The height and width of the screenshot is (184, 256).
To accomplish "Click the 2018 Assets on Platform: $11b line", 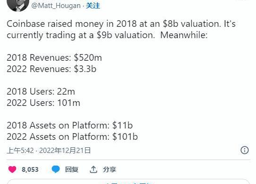I will (x=69, y=126).
